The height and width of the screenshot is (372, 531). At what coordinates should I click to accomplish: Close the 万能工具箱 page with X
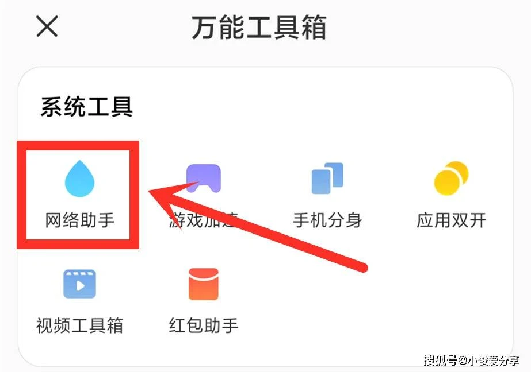coord(47,26)
